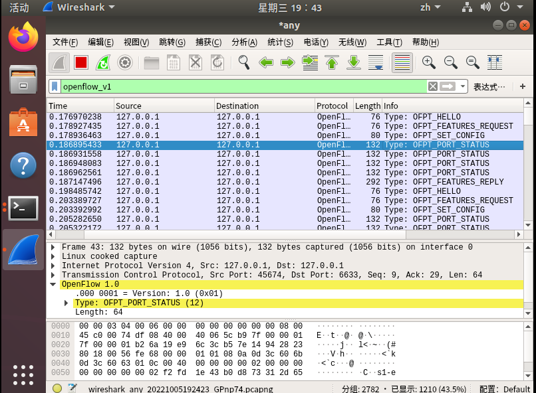Close this capture file icon
The width and height of the screenshot is (536, 393).
[196, 63]
